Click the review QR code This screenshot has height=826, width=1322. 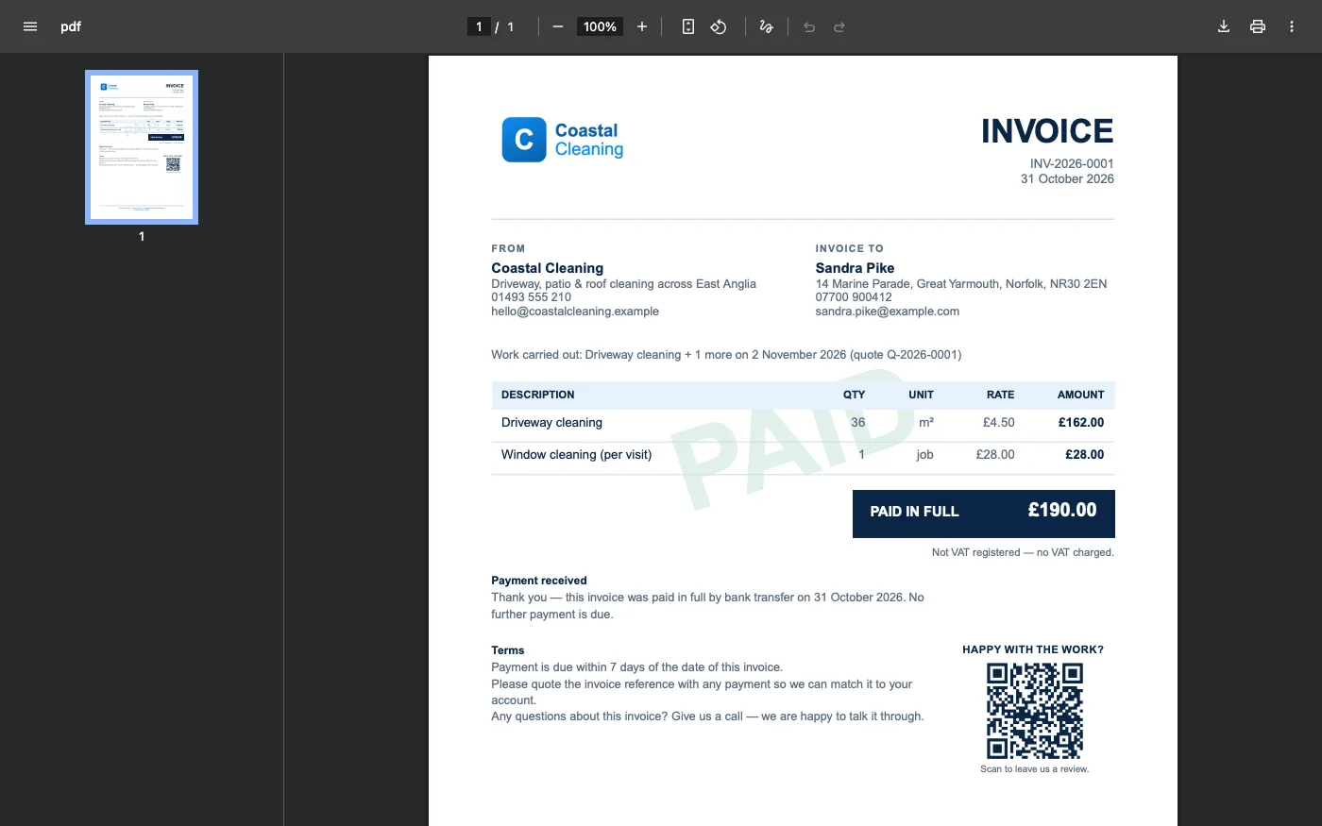coord(1035,711)
